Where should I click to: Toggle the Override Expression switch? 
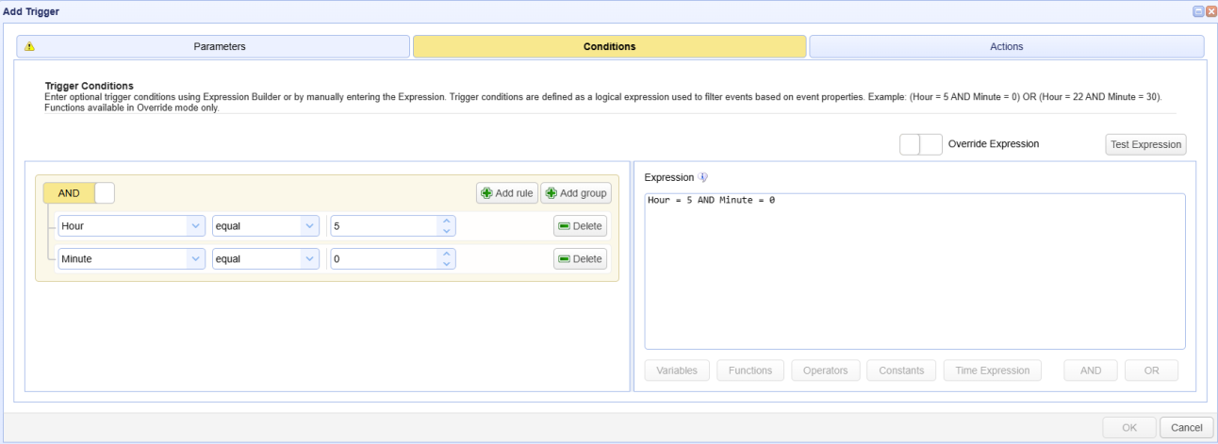click(x=920, y=144)
